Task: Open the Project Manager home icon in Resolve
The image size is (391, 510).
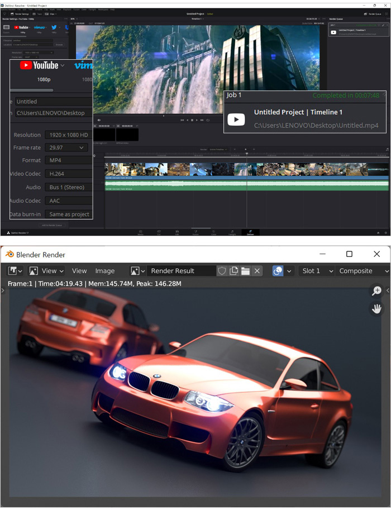Action: [378, 232]
